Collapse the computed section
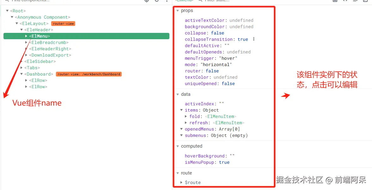372x190 pixels. tap(178, 146)
